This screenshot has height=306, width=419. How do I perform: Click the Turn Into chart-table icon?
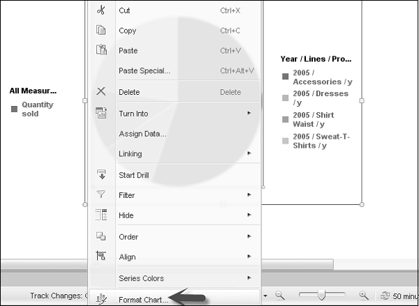tap(101, 113)
